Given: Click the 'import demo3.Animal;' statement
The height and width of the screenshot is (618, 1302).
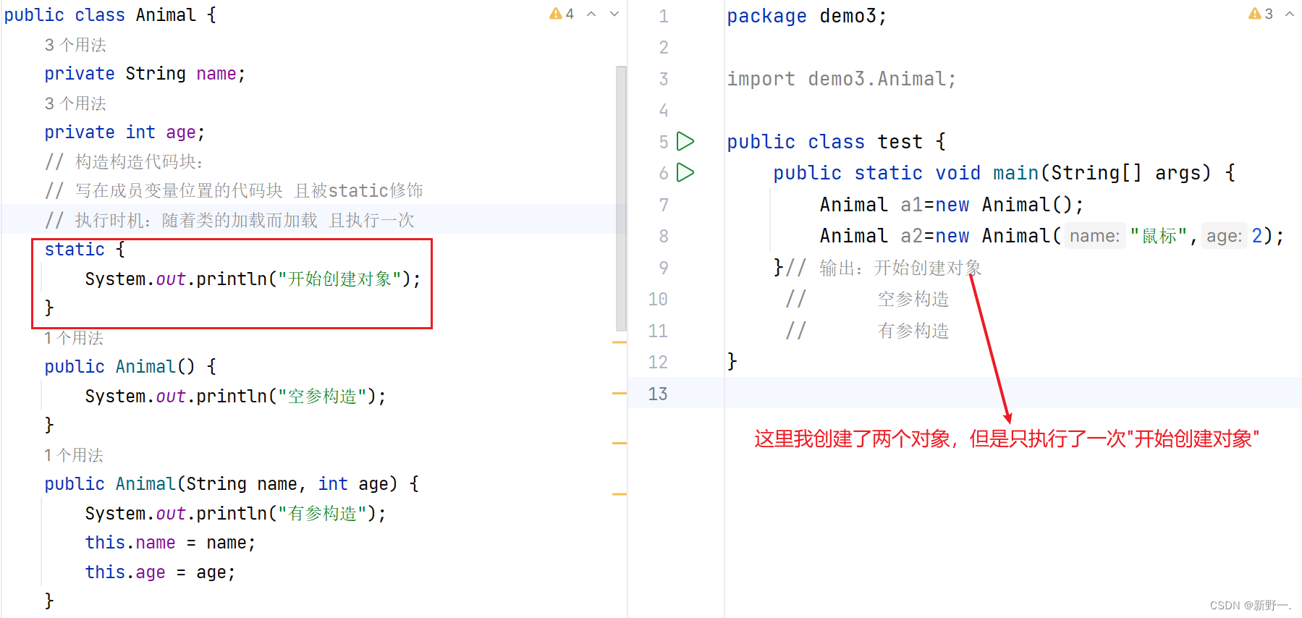Looking at the screenshot, I should (x=841, y=79).
